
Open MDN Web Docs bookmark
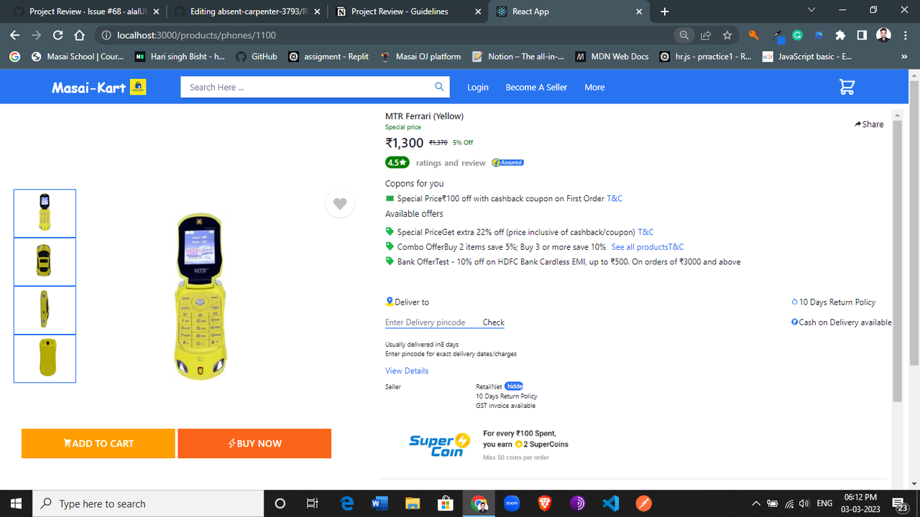(611, 56)
